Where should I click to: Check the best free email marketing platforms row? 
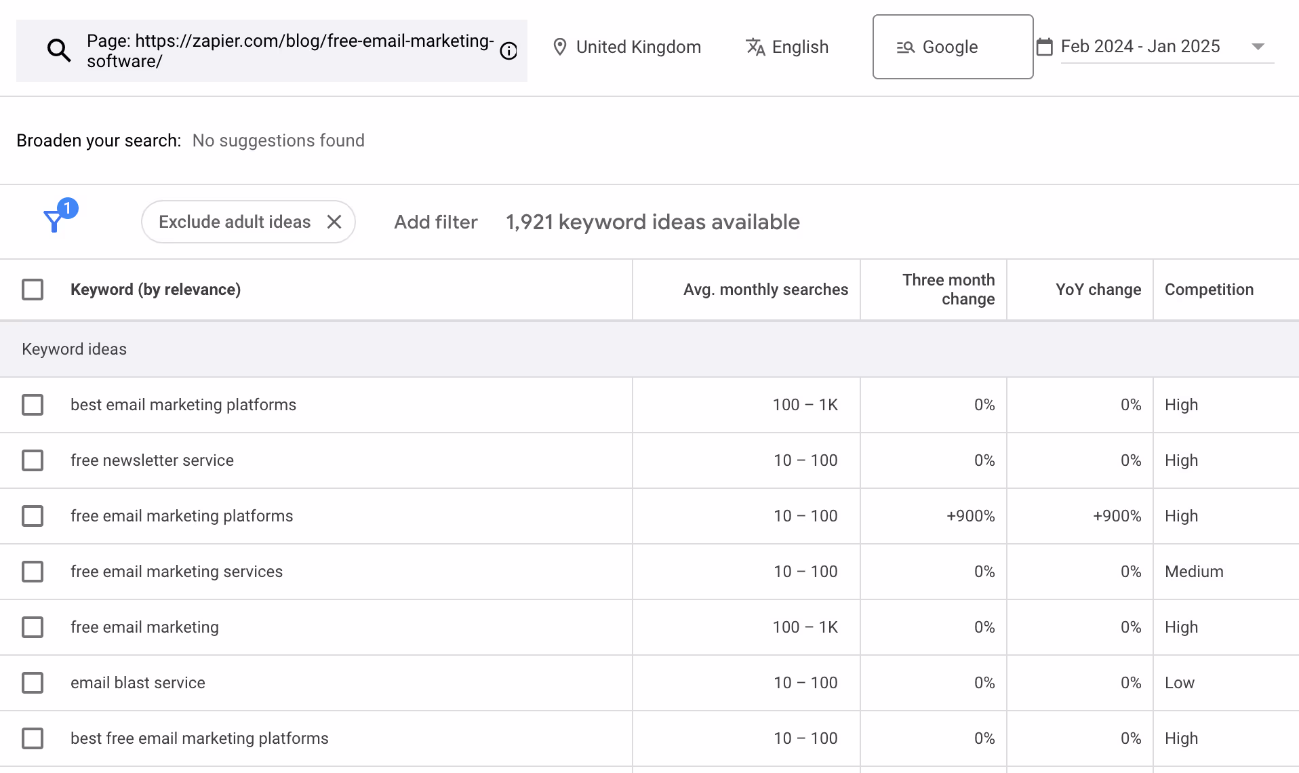click(33, 738)
